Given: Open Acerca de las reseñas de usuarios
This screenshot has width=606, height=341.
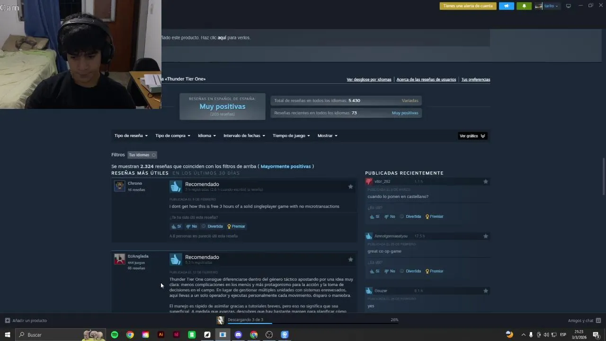Looking at the screenshot, I should (x=426, y=80).
